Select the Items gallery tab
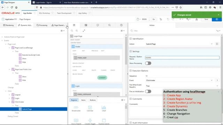This screenshot has width=223, height=125. tap(83, 100)
